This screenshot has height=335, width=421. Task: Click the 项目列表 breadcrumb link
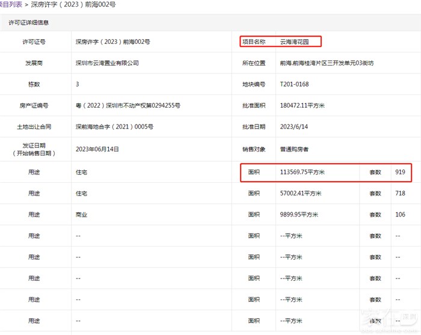[x=11, y=4]
